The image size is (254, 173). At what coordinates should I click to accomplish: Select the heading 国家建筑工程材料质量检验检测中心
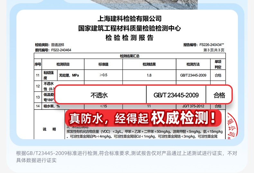pyautogui.click(x=130, y=28)
